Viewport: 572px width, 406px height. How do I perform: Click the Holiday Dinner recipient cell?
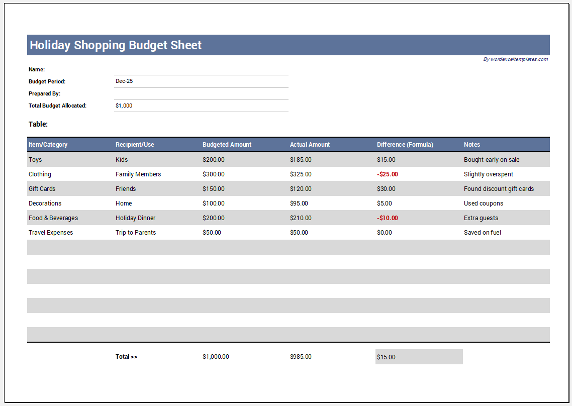pos(135,218)
